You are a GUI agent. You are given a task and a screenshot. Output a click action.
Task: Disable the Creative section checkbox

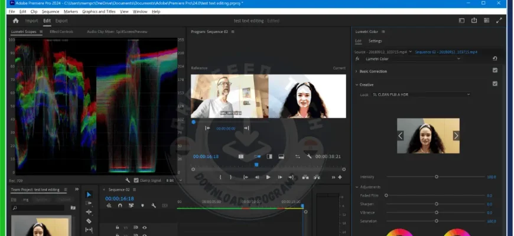click(x=495, y=84)
